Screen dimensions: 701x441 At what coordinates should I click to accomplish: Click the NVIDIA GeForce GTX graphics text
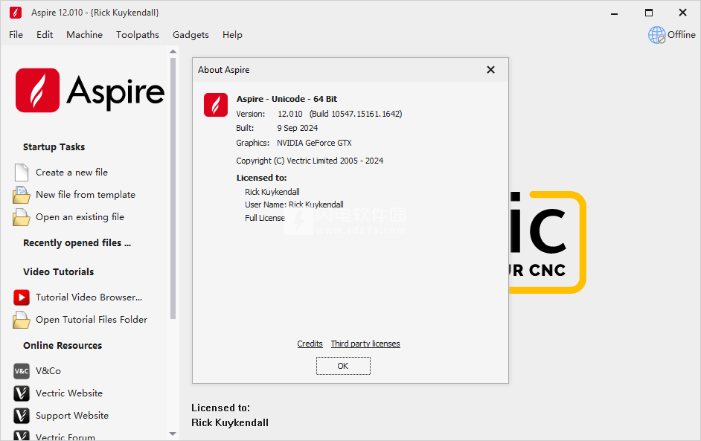click(314, 143)
